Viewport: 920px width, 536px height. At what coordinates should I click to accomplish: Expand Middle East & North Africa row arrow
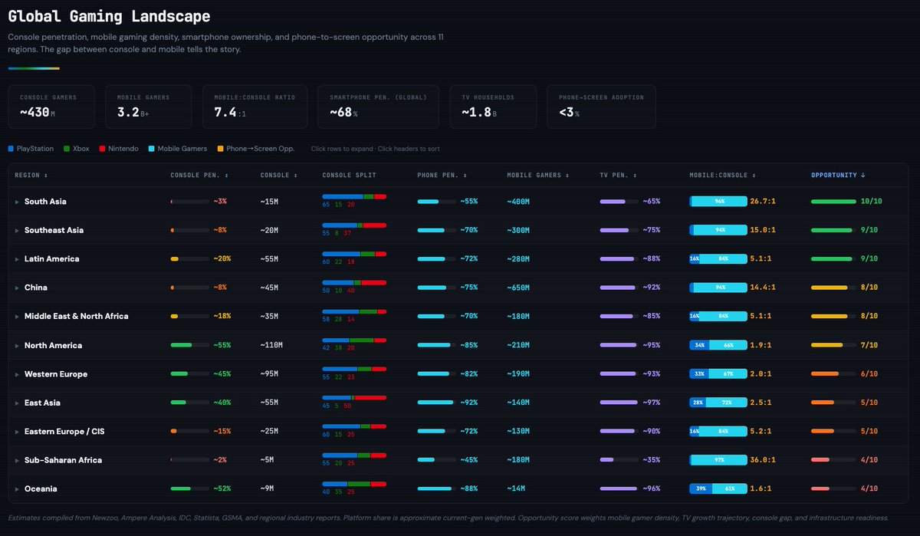pyautogui.click(x=18, y=317)
